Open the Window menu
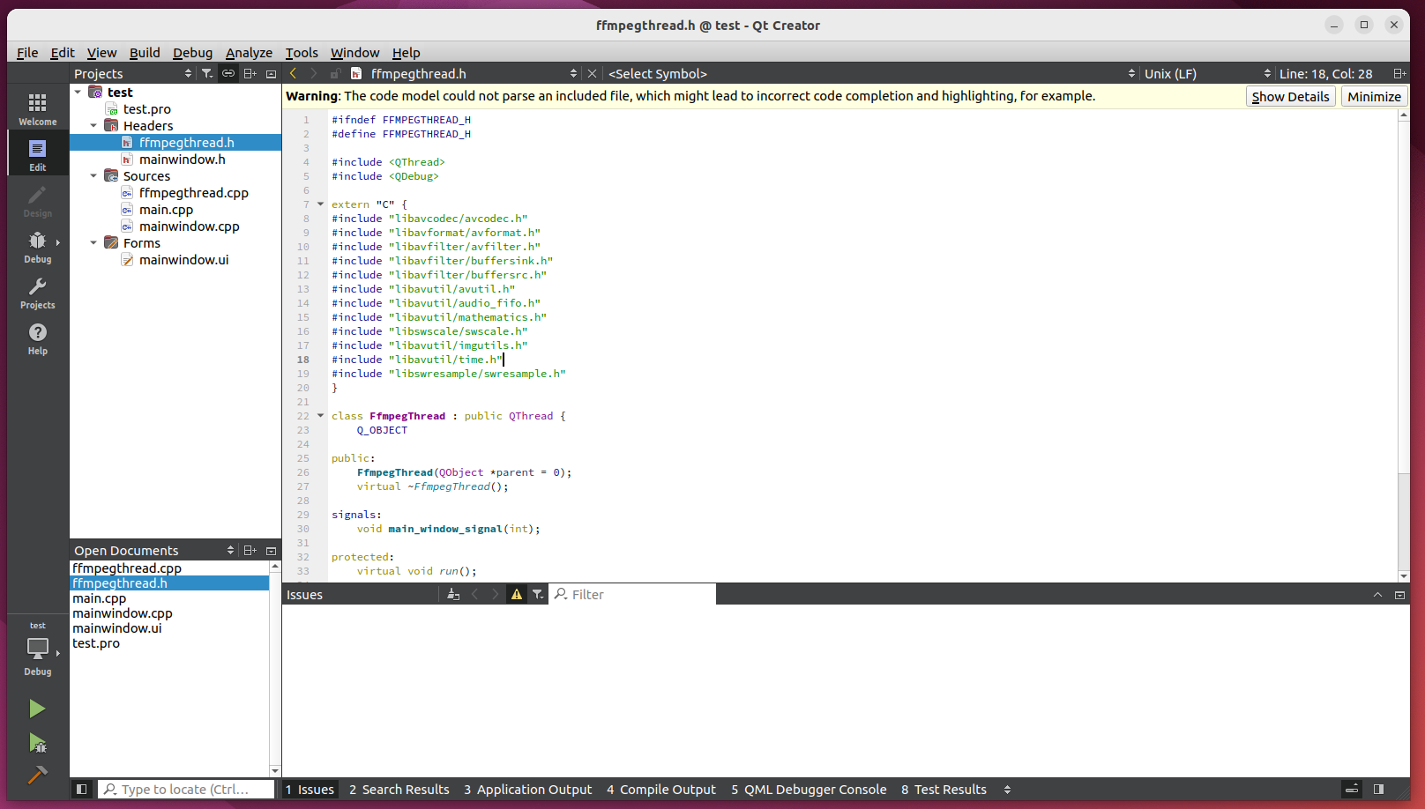Image resolution: width=1425 pixels, height=809 pixels. click(x=354, y=53)
